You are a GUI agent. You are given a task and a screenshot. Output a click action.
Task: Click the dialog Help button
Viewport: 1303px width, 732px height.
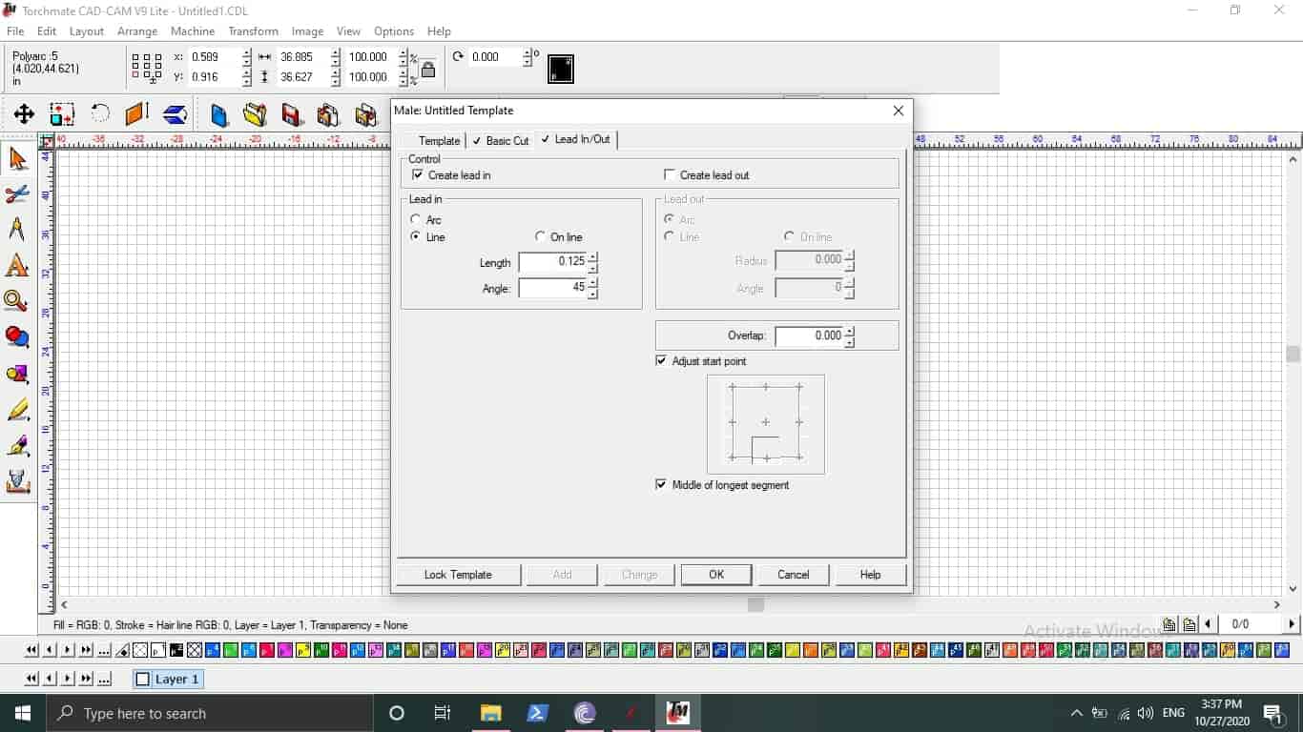870,575
